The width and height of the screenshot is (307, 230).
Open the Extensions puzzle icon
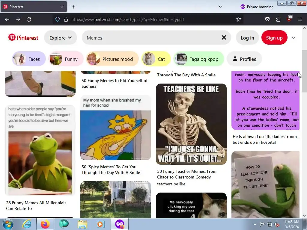[x=278, y=19]
